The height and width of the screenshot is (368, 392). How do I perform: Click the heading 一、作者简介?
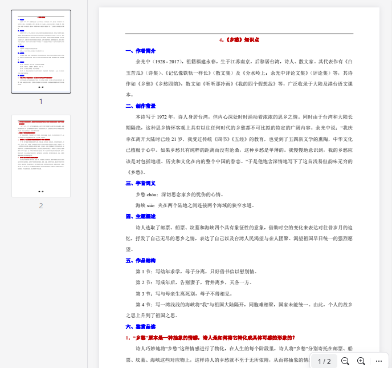coord(141,51)
